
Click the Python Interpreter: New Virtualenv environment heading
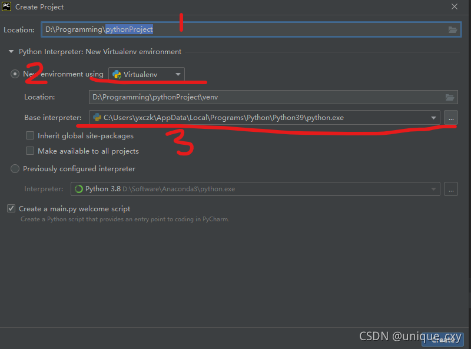click(x=100, y=52)
